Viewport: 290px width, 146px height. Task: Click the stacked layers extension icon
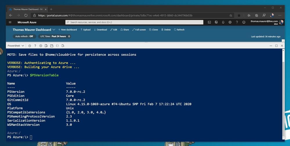(x=239, y=15)
